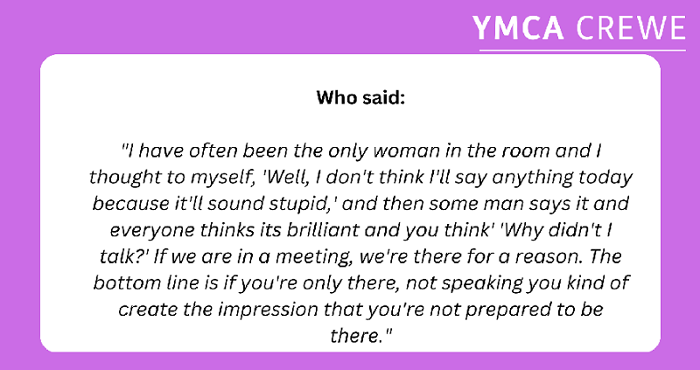Click the purple background left of the card
Image resolution: width=700 pixels, height=370 pixels.
(x=20, y=201)
